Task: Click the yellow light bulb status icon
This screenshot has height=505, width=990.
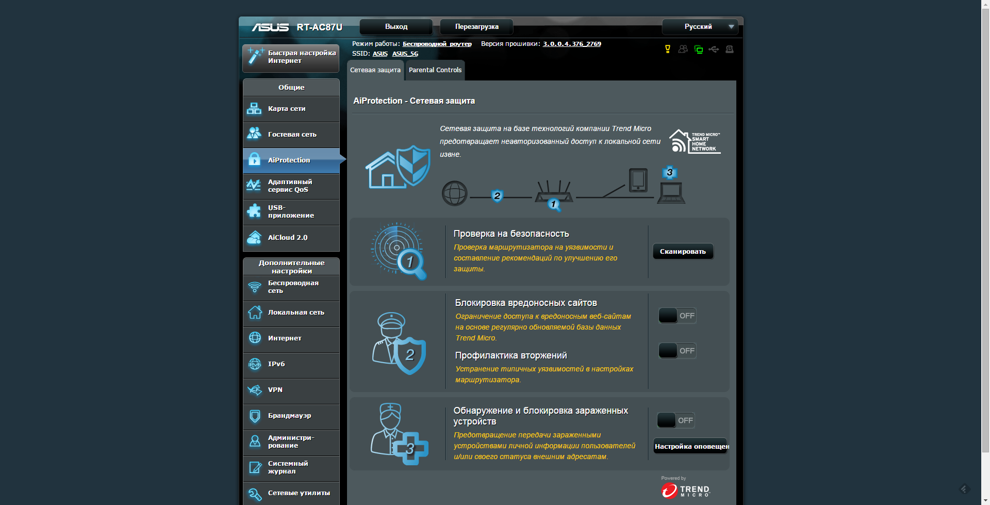Action: 668,49
